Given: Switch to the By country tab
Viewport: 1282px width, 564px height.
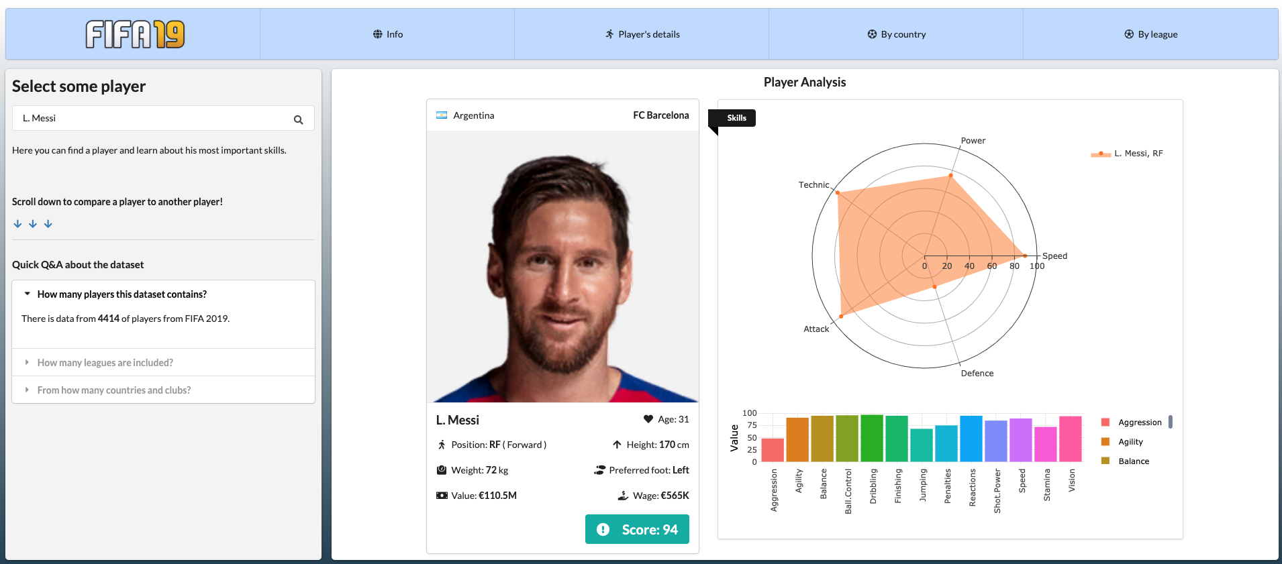Looking at the screenshot, I should coord(896,34).
